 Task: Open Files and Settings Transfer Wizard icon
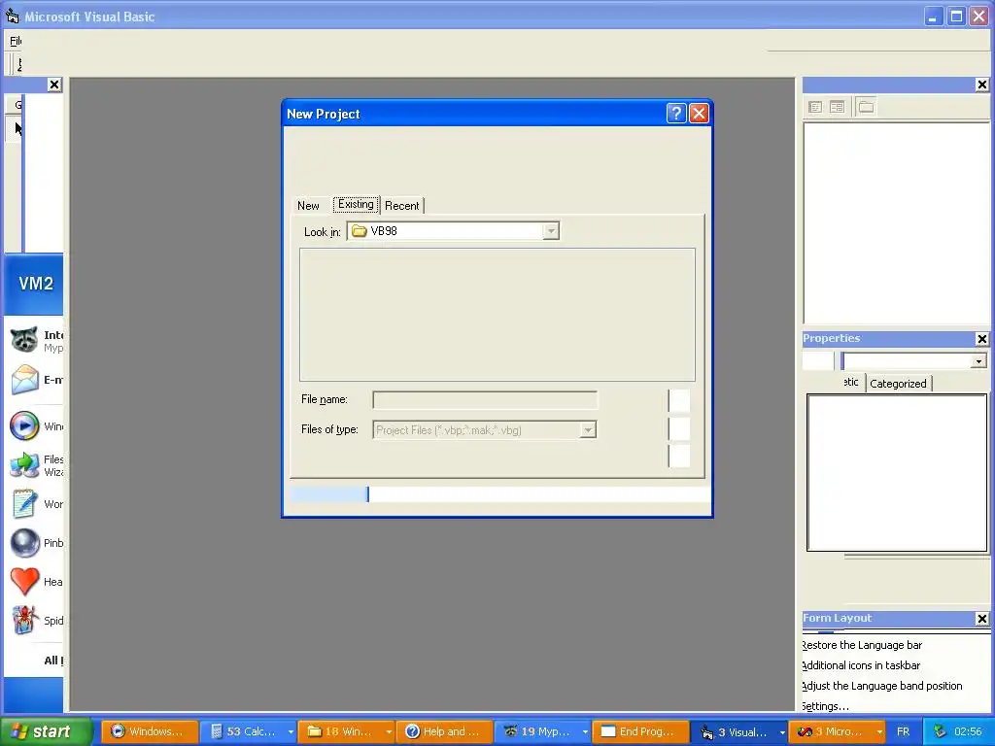[x=24, y=465]
